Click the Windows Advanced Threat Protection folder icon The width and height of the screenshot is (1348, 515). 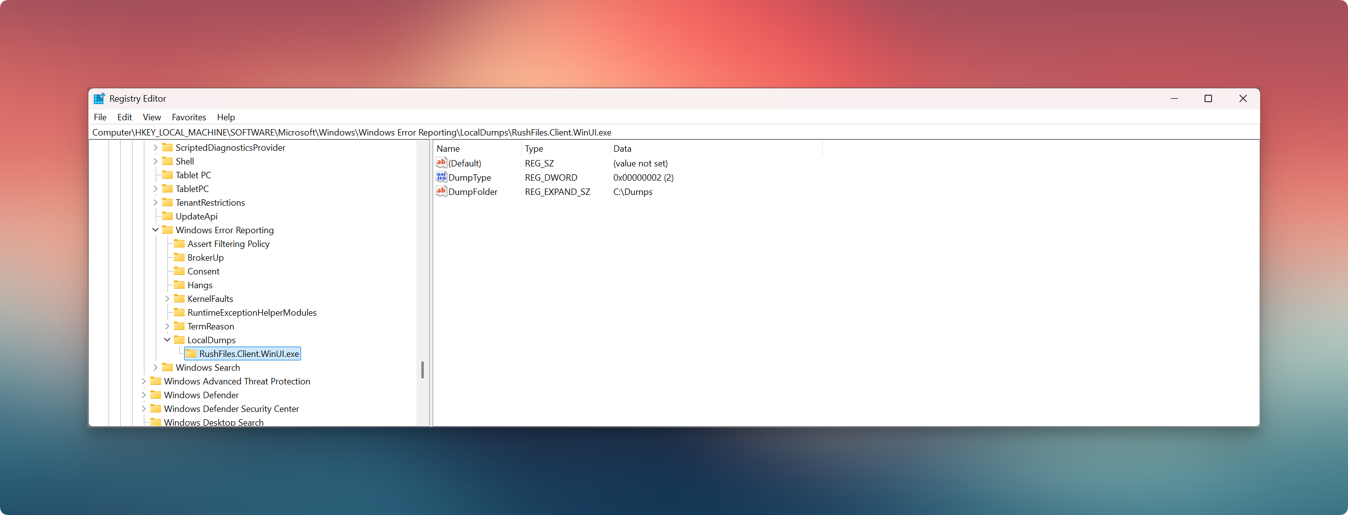click(x=155, y=380)
